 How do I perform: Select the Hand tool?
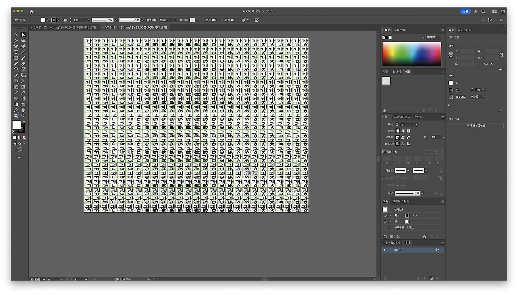click(23, 110)
